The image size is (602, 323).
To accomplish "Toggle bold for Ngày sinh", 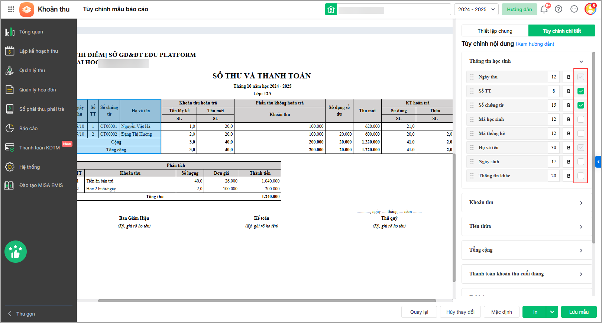I will tap(569, 162).
